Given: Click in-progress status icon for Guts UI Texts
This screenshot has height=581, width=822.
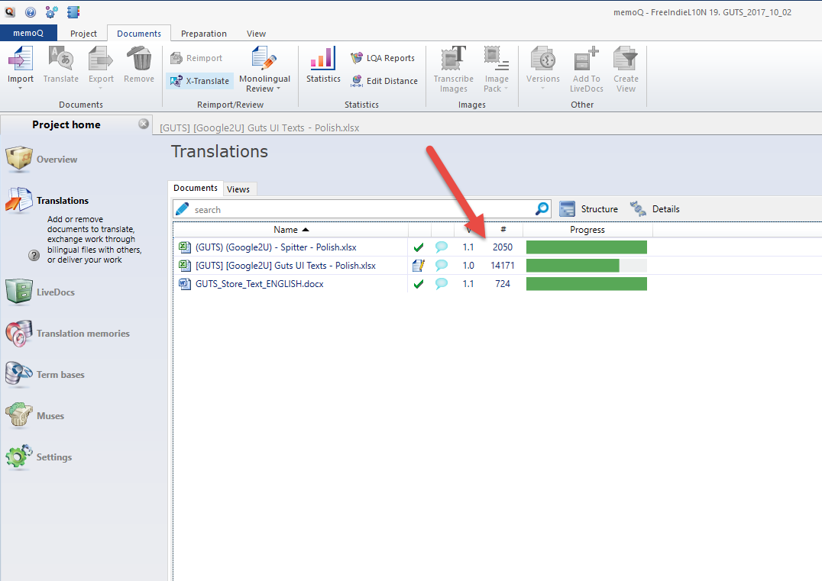Looking at the screenshot, I should pyautogui.click(x=419, y=266).
